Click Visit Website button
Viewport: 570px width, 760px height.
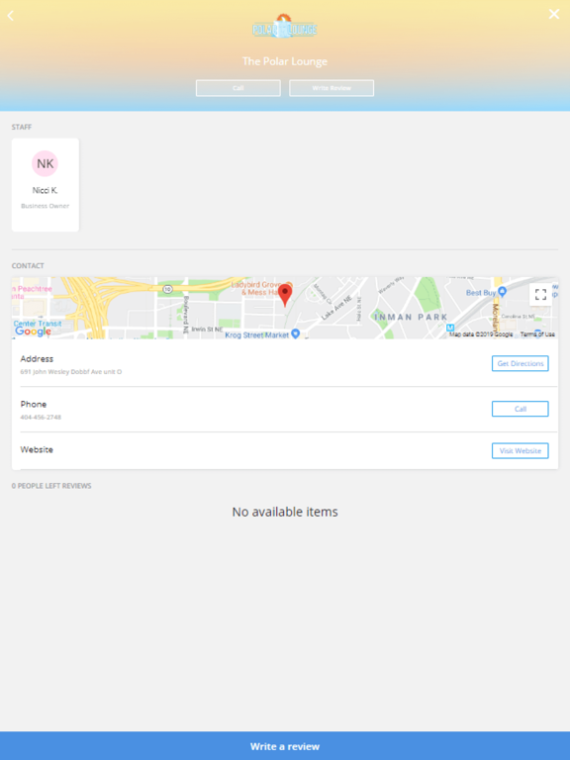(x=521, y=451)
